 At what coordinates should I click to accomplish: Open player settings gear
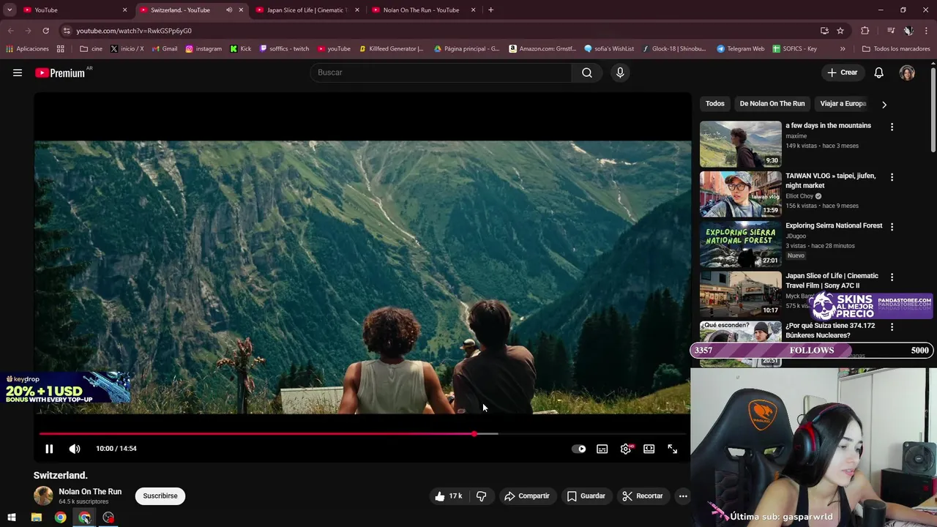point(626,449)
